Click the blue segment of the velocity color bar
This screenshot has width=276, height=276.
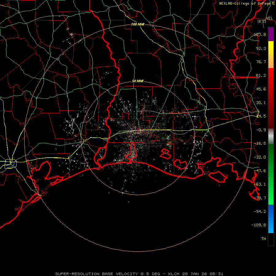point(271,219)
